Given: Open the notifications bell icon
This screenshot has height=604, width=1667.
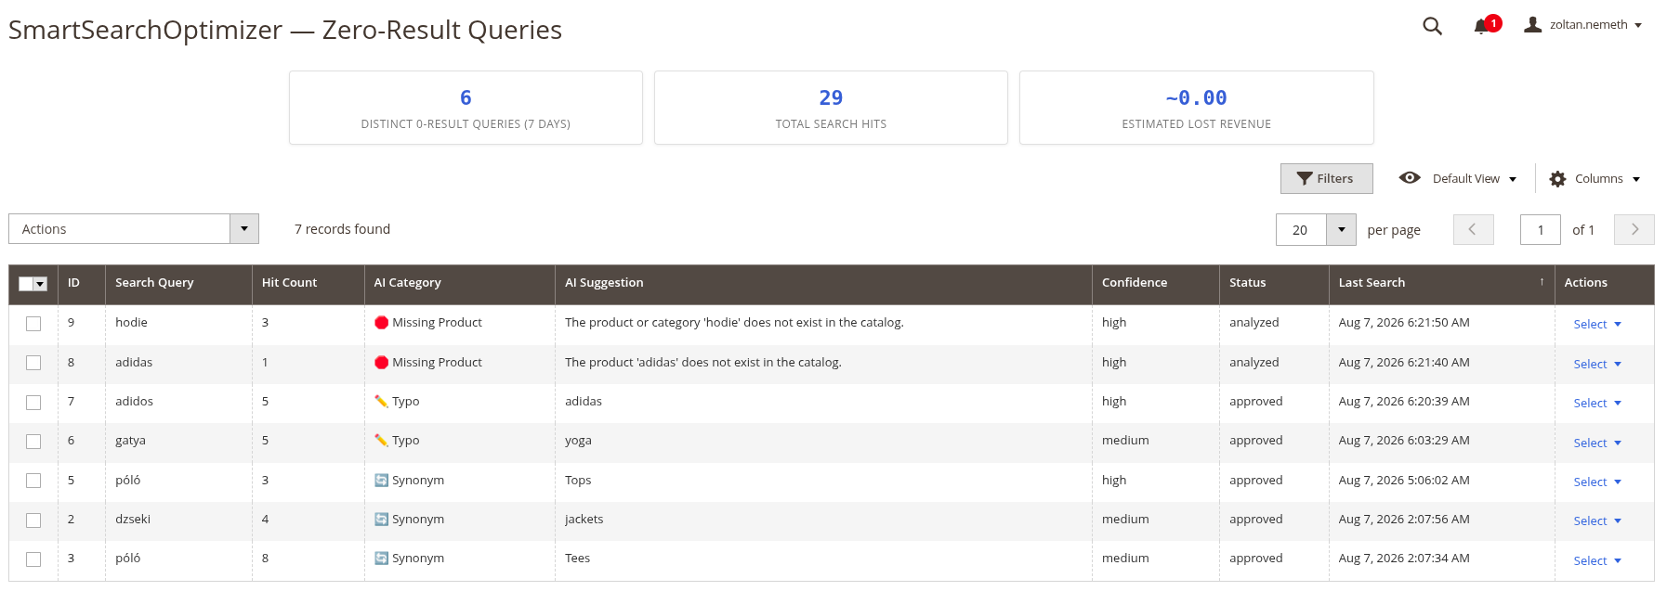Looking at the screenshot, I should pos(1481,27).
